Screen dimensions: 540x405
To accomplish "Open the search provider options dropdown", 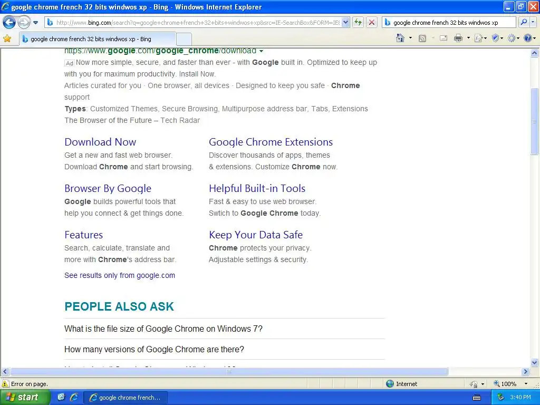I will point(533,22).
